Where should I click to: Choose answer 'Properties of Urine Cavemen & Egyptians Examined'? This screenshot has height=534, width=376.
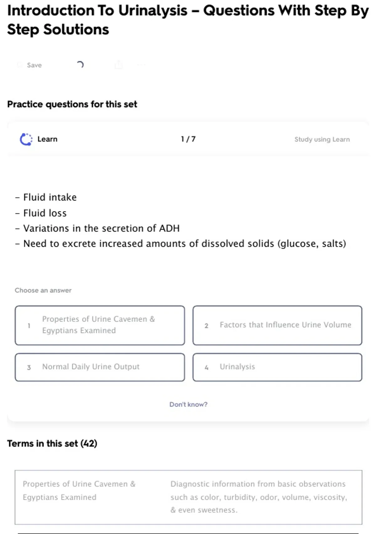[x=100, y=325]
